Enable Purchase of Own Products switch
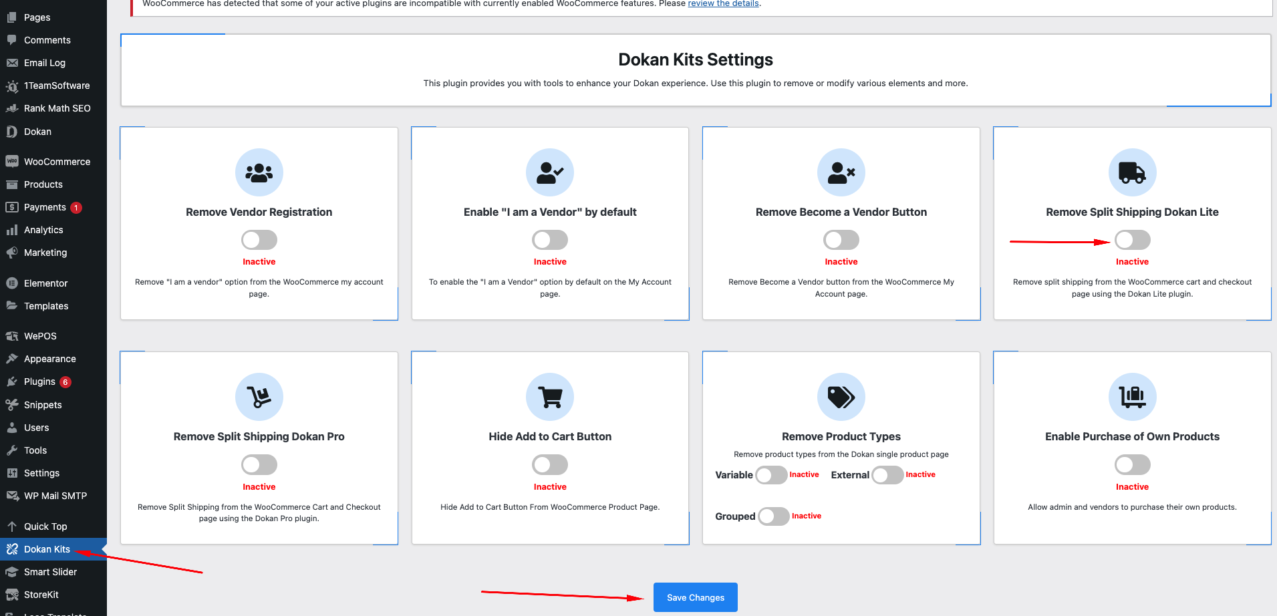 click(1133, 464)
